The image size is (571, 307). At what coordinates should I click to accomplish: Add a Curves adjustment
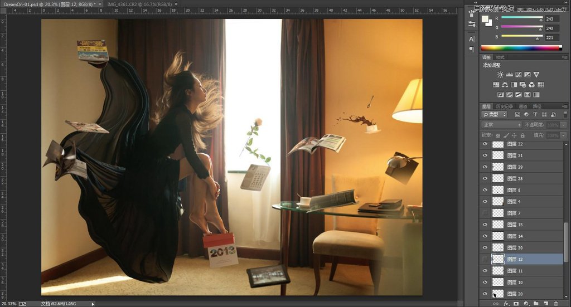pos(519,75)
